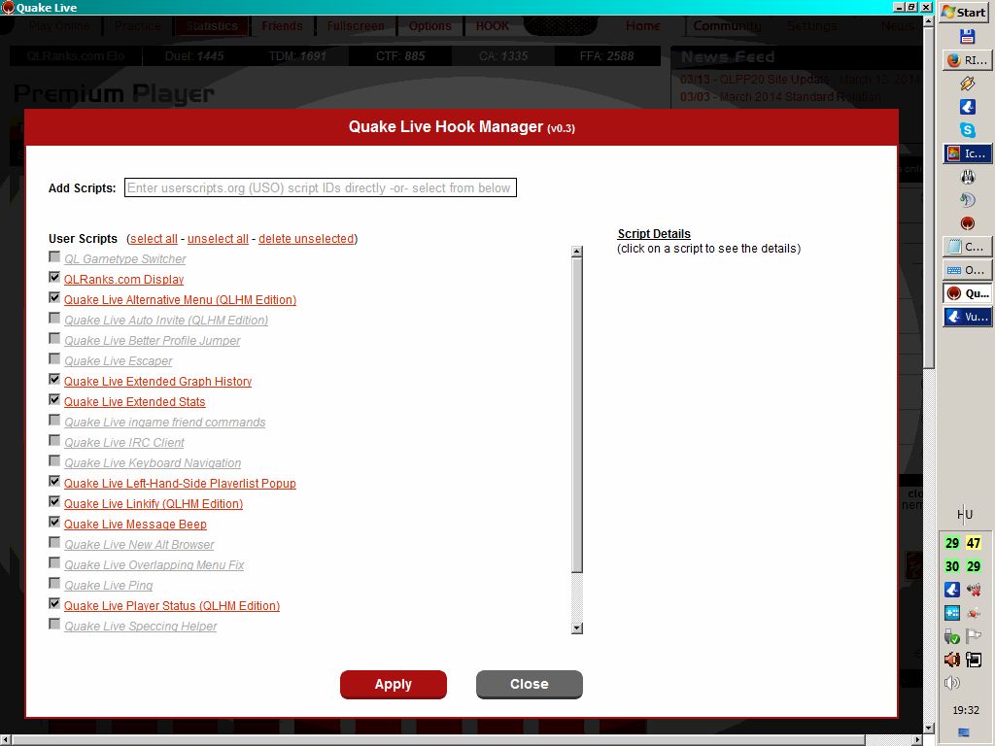
Task: Switch to the Firefox taskbar window
Action: coord(967,60)
